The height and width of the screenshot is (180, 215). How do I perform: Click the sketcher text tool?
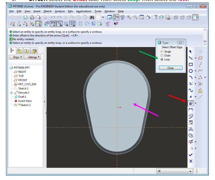(x=191, y=129)
